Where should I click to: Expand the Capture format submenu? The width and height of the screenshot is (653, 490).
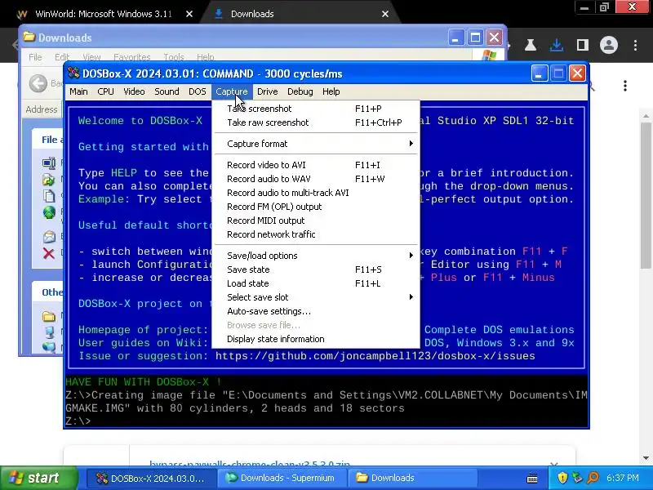click(x=316, y=144)
